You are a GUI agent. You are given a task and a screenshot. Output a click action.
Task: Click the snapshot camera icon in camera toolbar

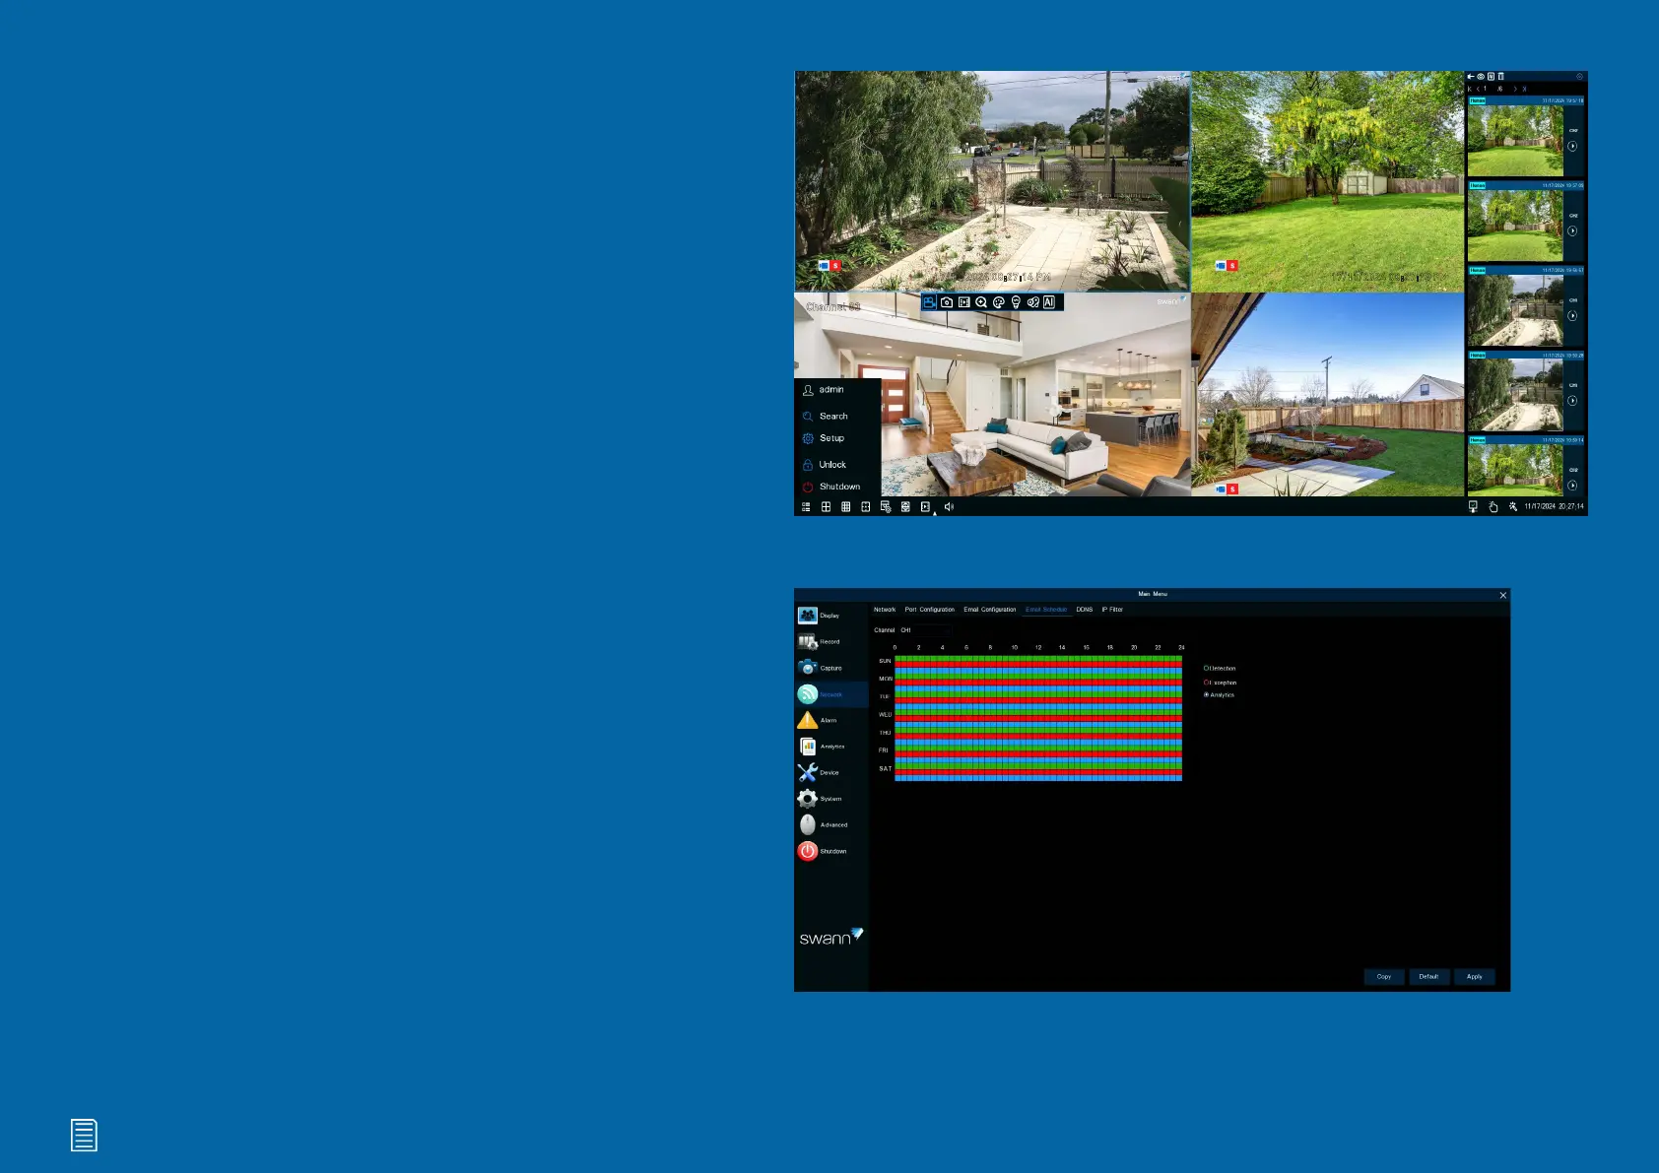click(x=947, y=302)
